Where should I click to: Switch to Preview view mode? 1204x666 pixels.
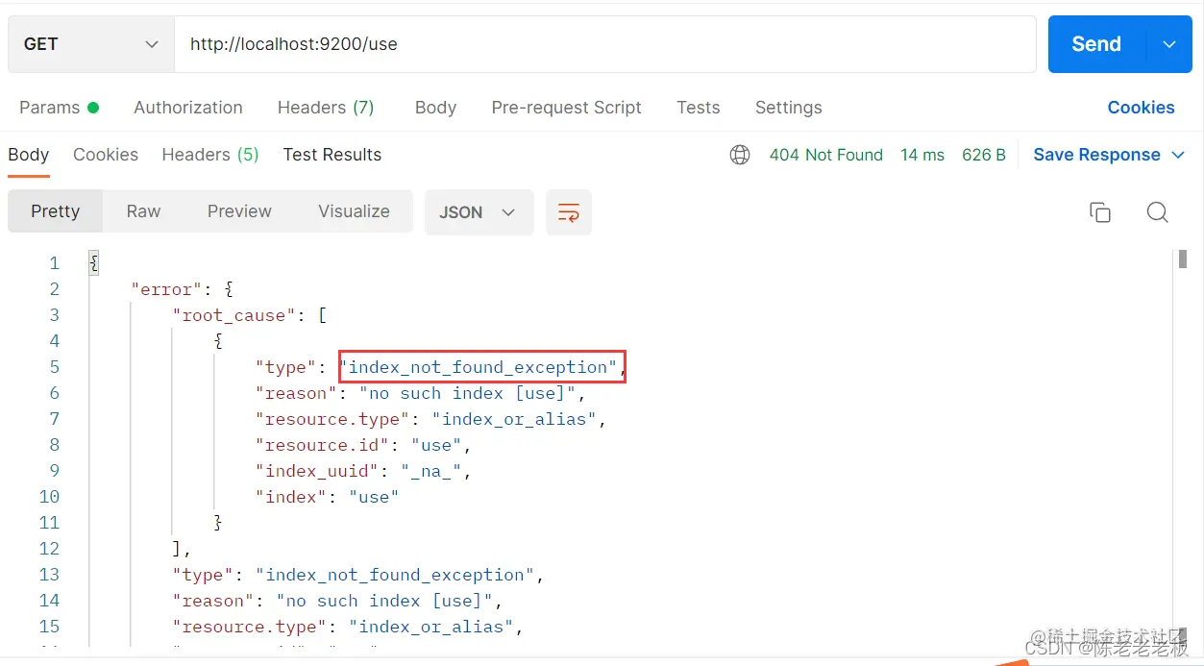pyautogui.click(x=239, y=211)
